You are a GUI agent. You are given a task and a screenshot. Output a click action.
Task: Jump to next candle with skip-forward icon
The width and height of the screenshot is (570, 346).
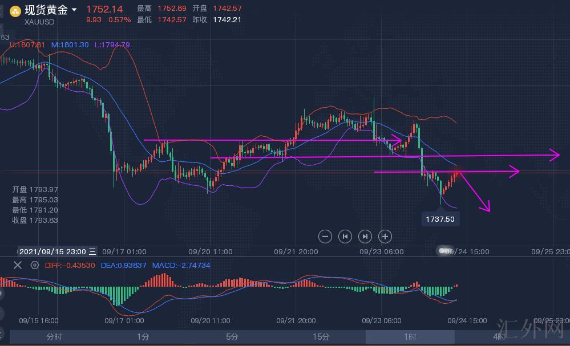coord(365,236)
